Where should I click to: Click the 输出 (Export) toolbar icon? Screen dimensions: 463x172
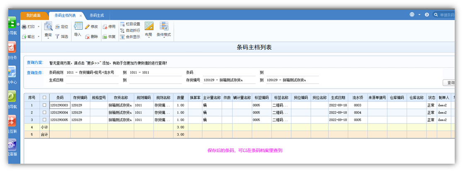pyautogui.click(x=24, y=36)
